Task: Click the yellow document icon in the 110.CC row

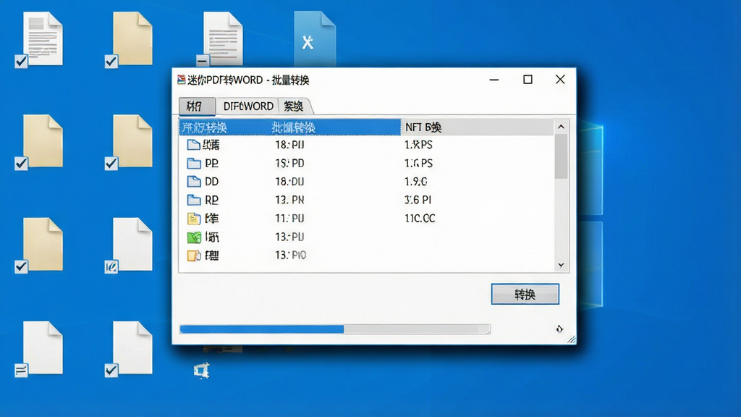Action: click(194, 219)
